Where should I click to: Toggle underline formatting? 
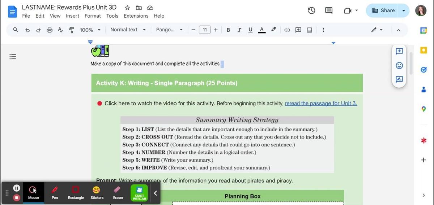250,30
